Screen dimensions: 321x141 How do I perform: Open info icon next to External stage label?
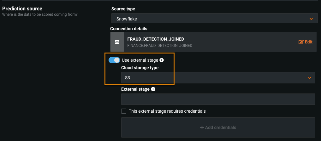pos(153,89)
